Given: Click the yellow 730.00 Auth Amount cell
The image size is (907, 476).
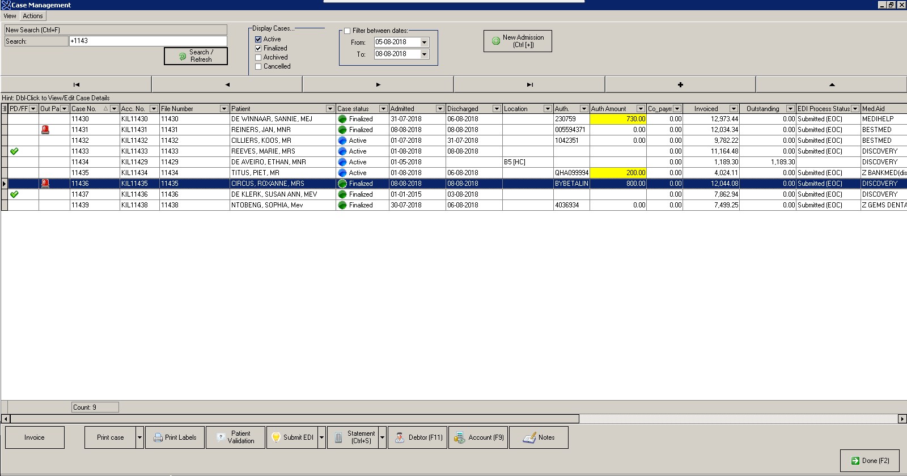Looking at the screenshot, I should click(x=618, y=119).
